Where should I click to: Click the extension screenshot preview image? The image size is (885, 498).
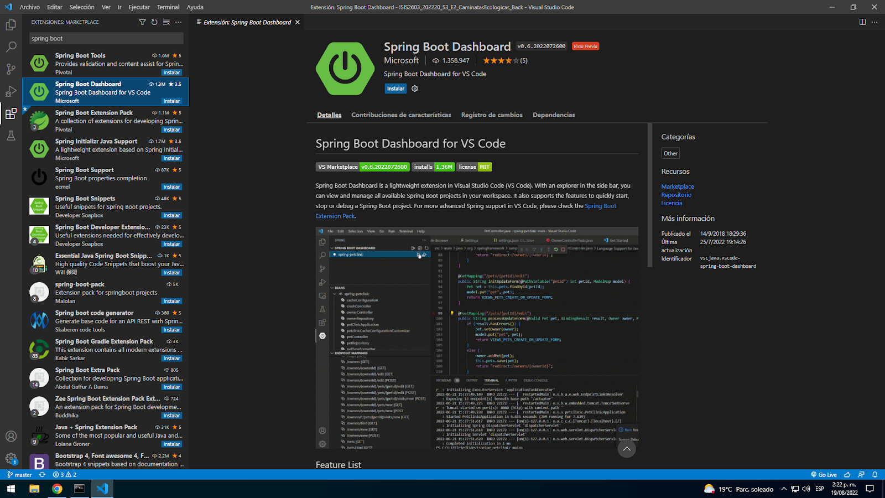click(477, 338)
